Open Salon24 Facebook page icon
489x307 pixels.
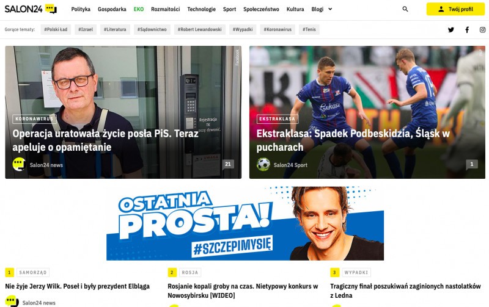pos(467,30)
